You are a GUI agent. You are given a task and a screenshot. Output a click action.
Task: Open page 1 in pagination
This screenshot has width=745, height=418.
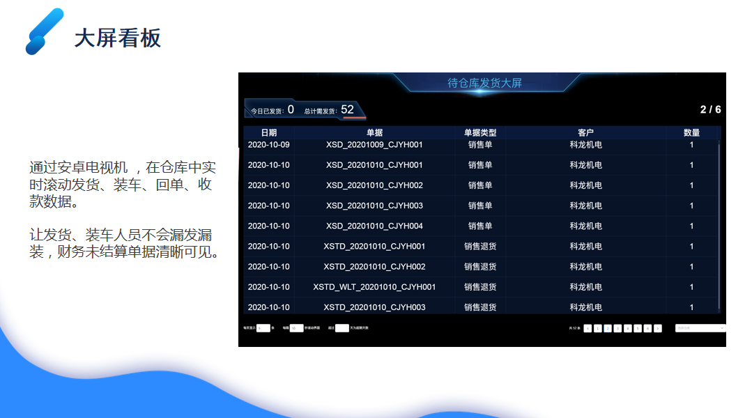point(597,328)
